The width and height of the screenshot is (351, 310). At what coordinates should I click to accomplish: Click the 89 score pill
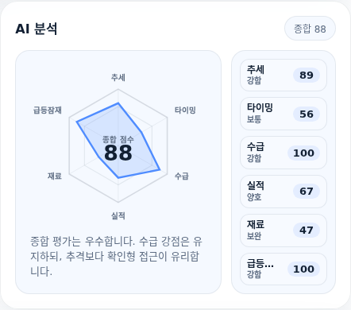[307, 76]
